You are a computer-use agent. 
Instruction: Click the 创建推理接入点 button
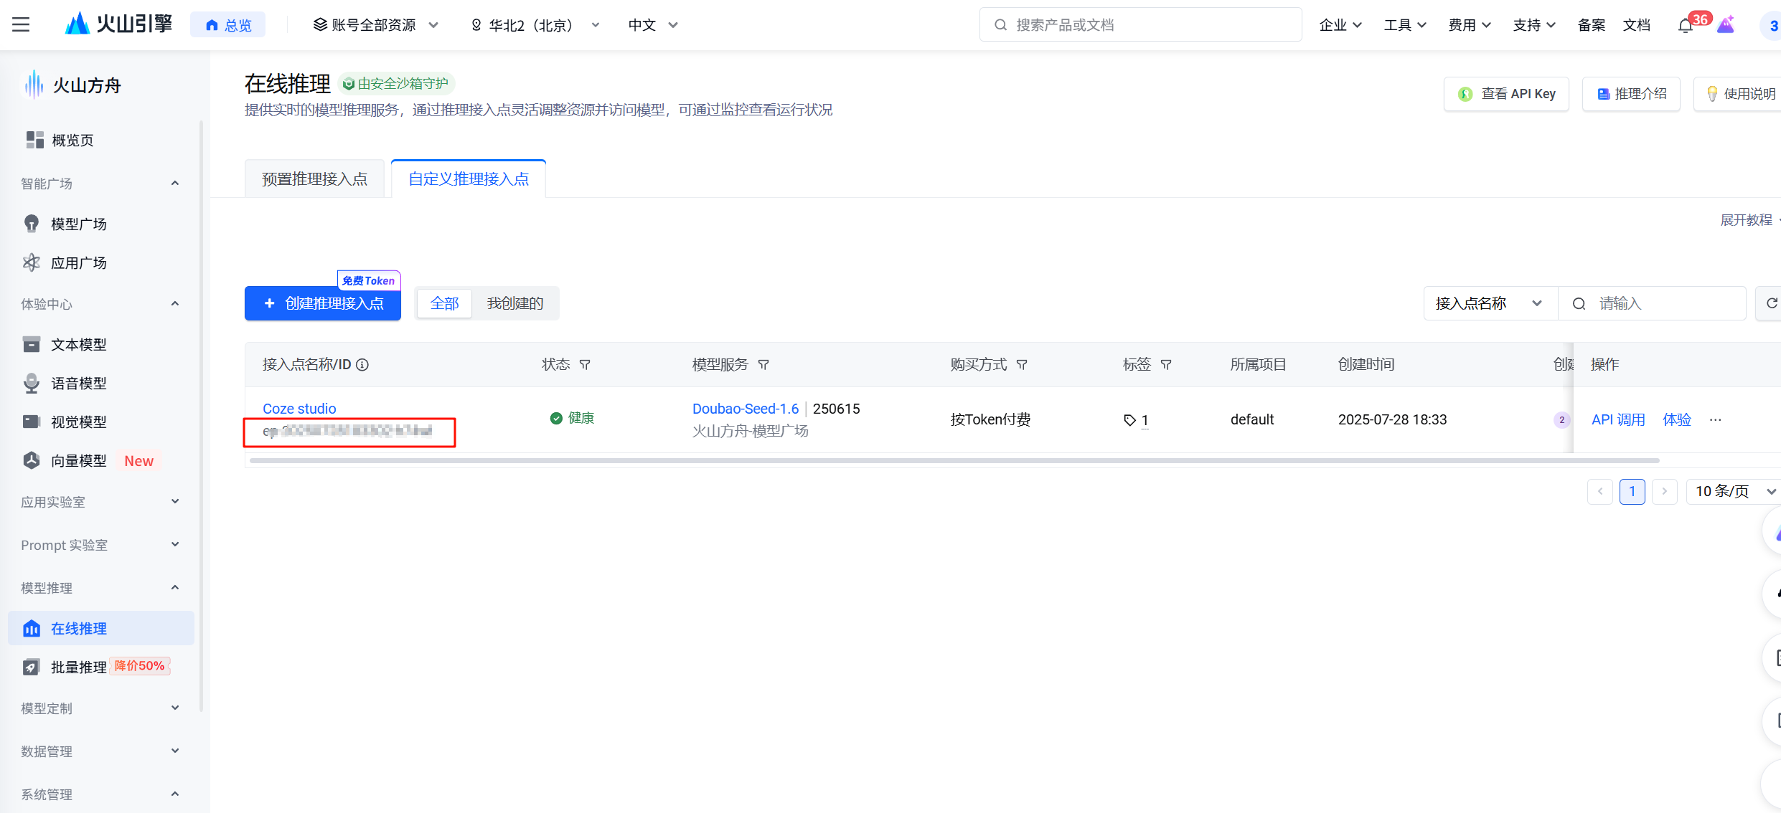point(322,303)
